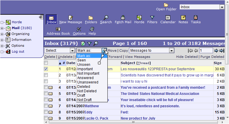
Task: Open the Messages to folder dropdown
Action: tap(151, 51)
